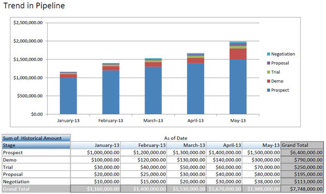Viewport: 326px width, 194px height.
Task: Select the Sum of Historical Amount header cell
Action: [36, 138]
